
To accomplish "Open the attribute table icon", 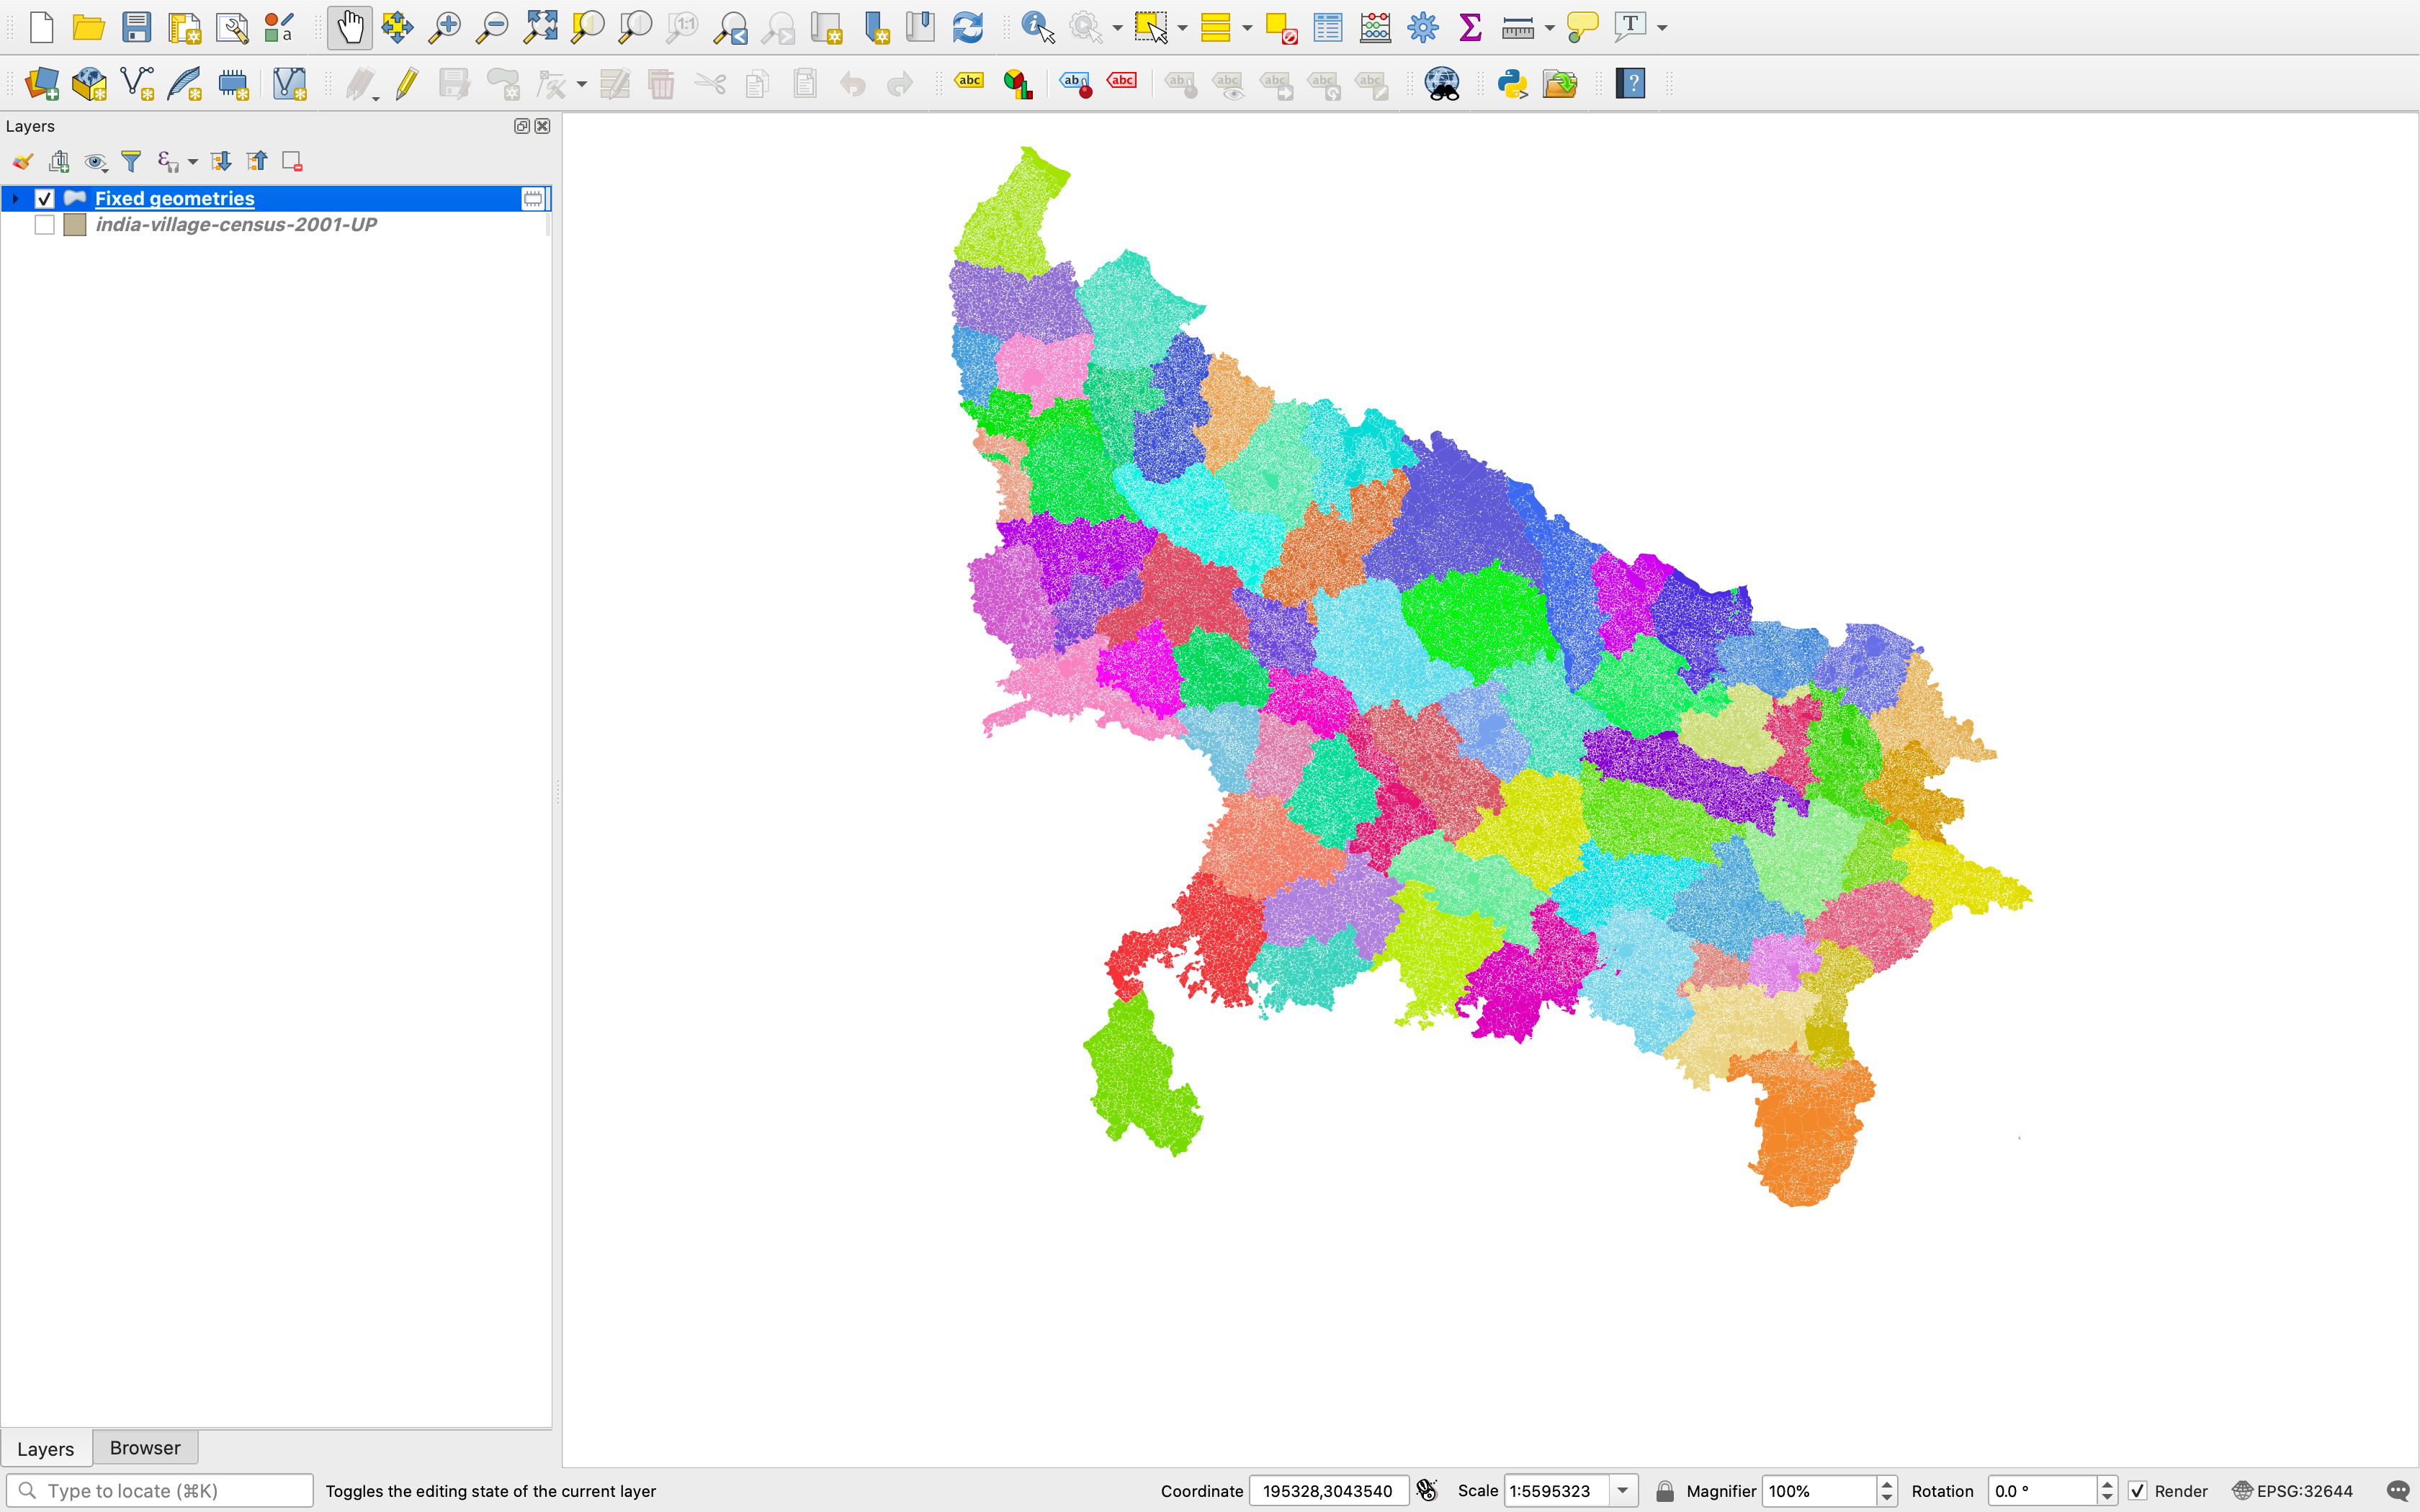I will (x=1327, y=27).
